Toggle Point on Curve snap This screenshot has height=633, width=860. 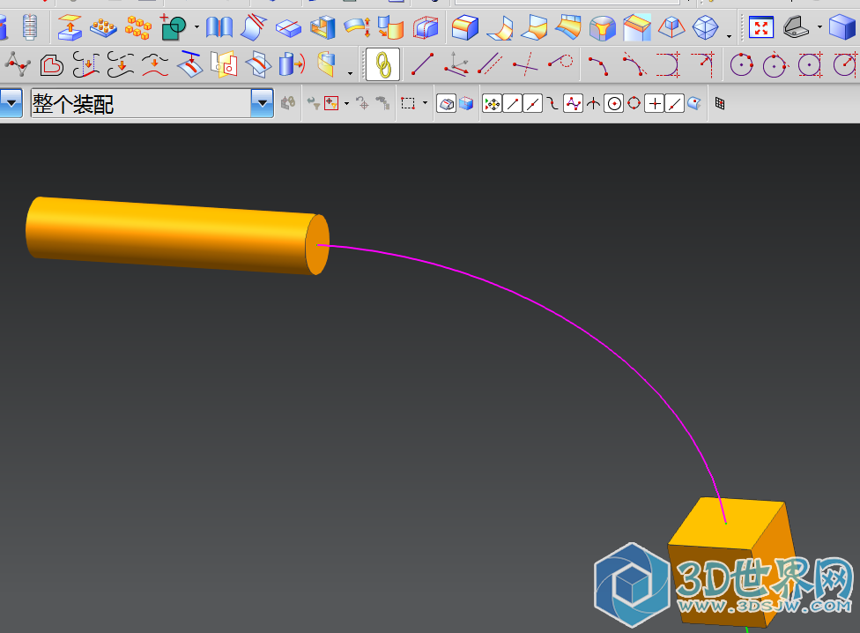click(x=674, y=103)
